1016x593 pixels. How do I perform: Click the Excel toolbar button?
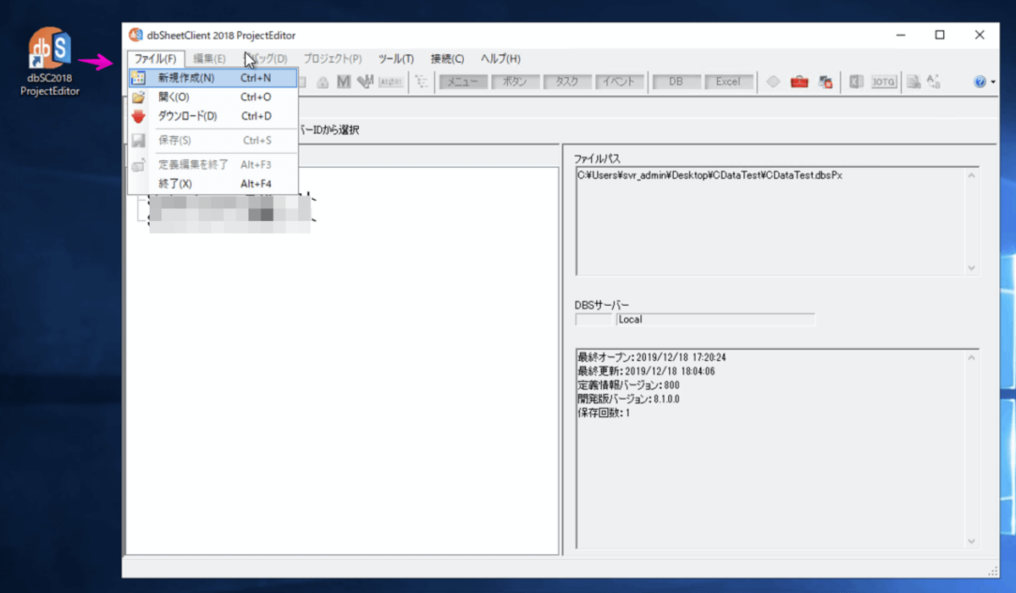click(728, 82)
